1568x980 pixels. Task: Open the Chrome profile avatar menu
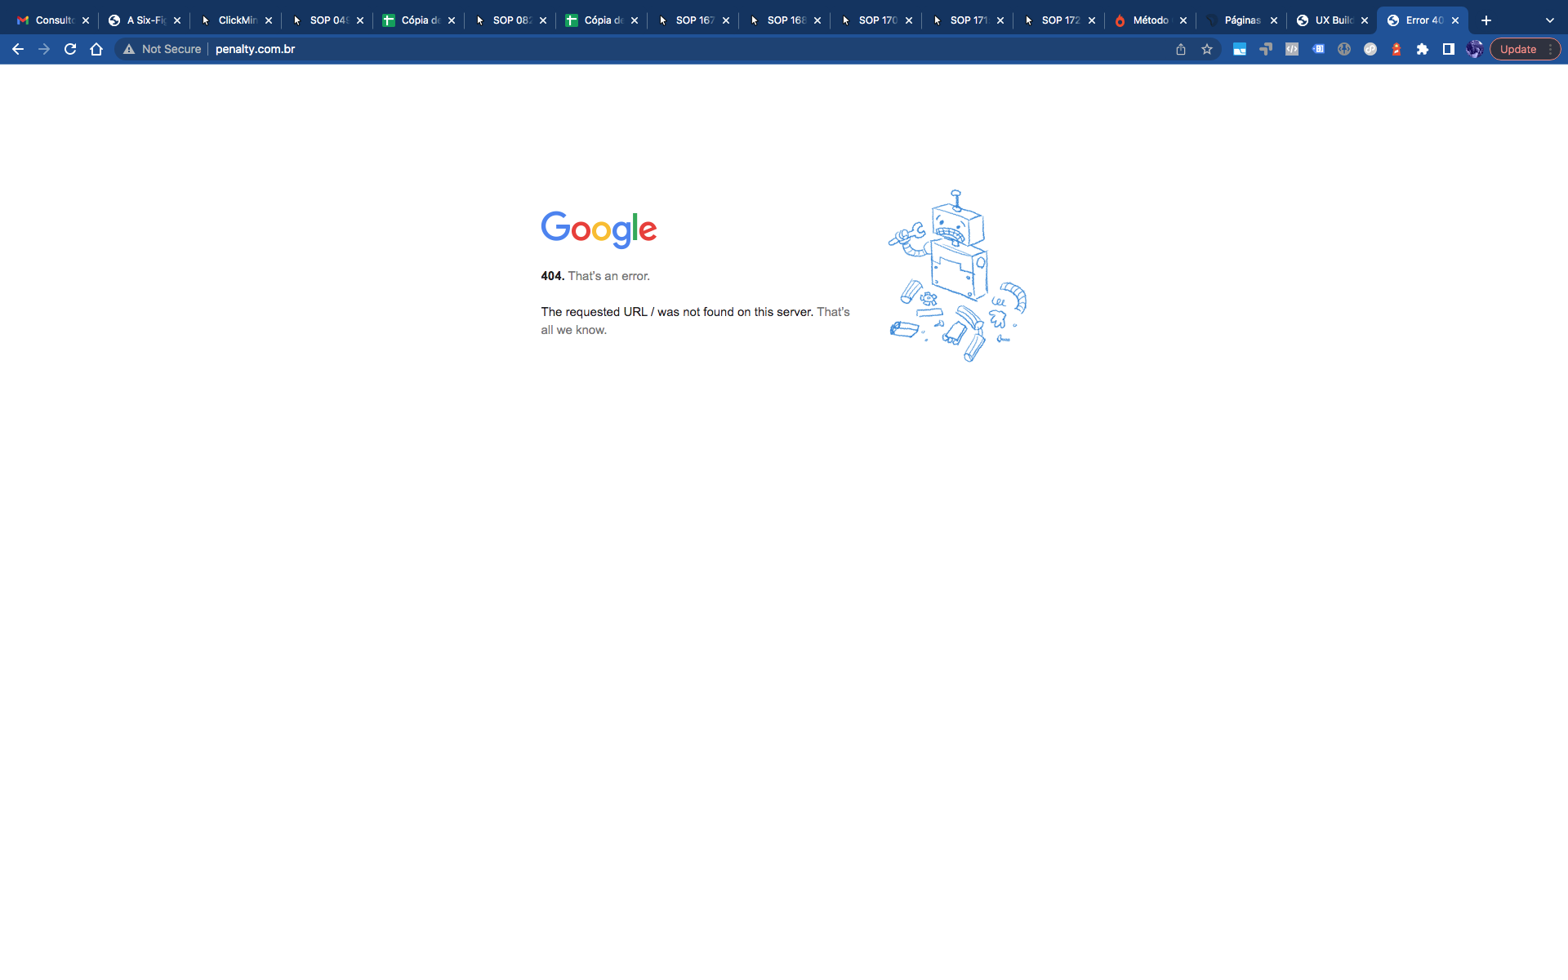coord(1475,49)
